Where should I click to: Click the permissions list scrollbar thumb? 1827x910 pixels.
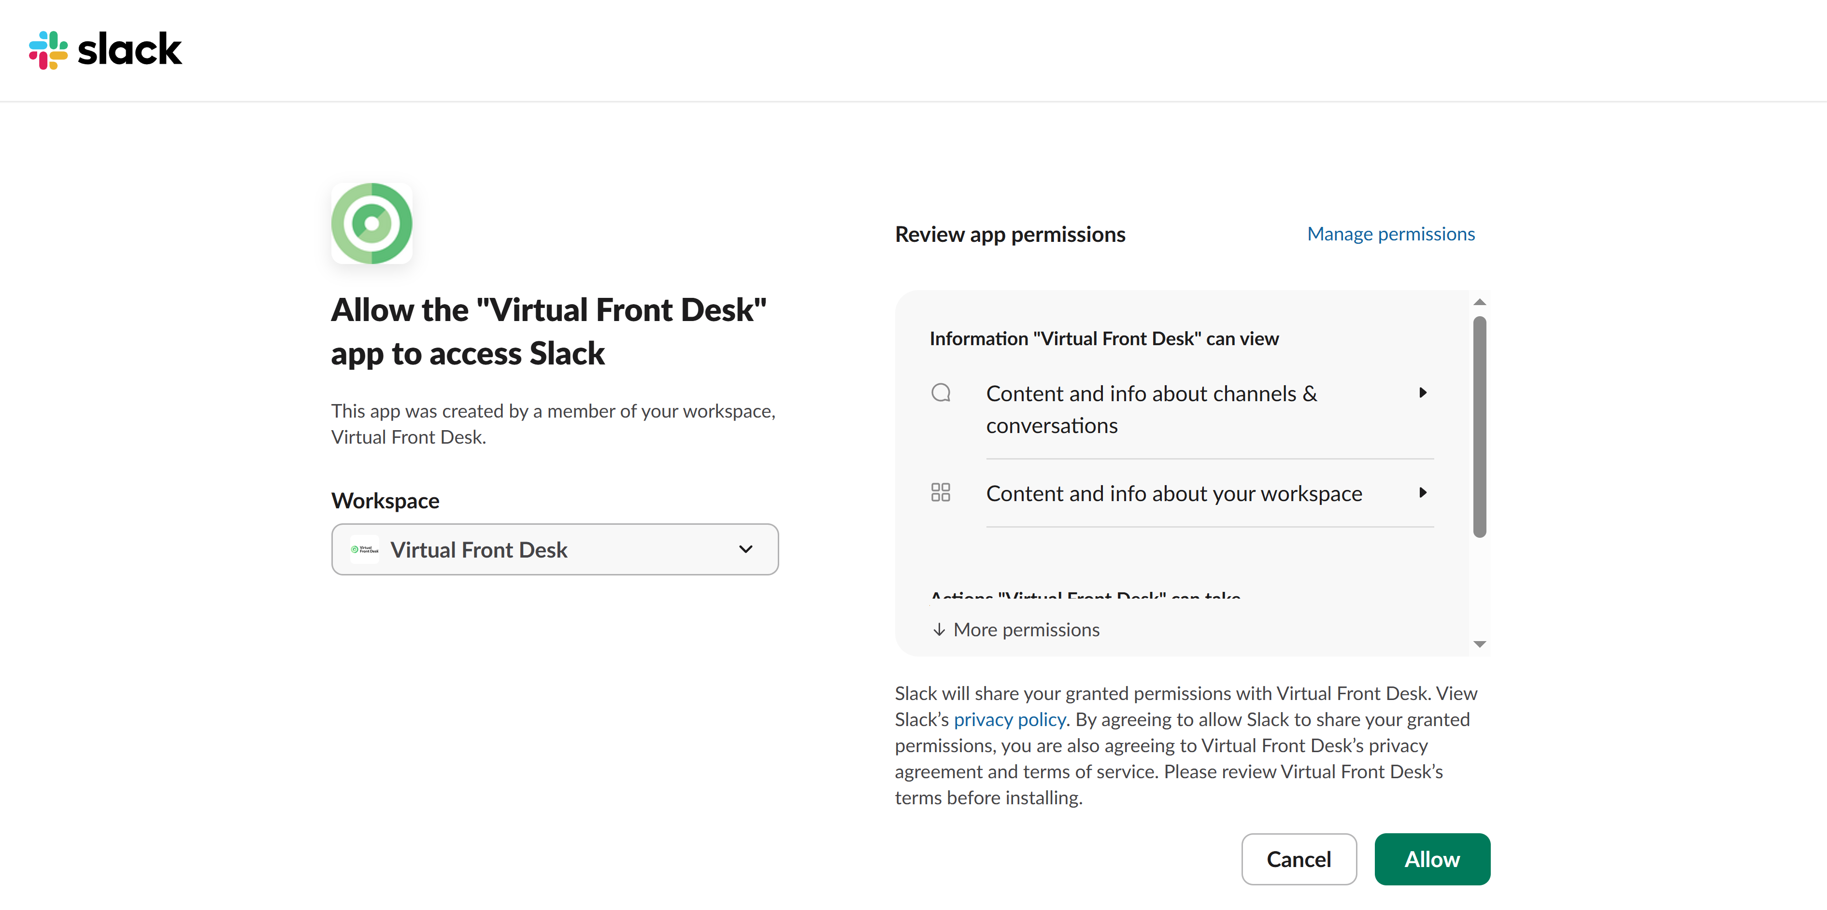click(x=1480, y=427)
